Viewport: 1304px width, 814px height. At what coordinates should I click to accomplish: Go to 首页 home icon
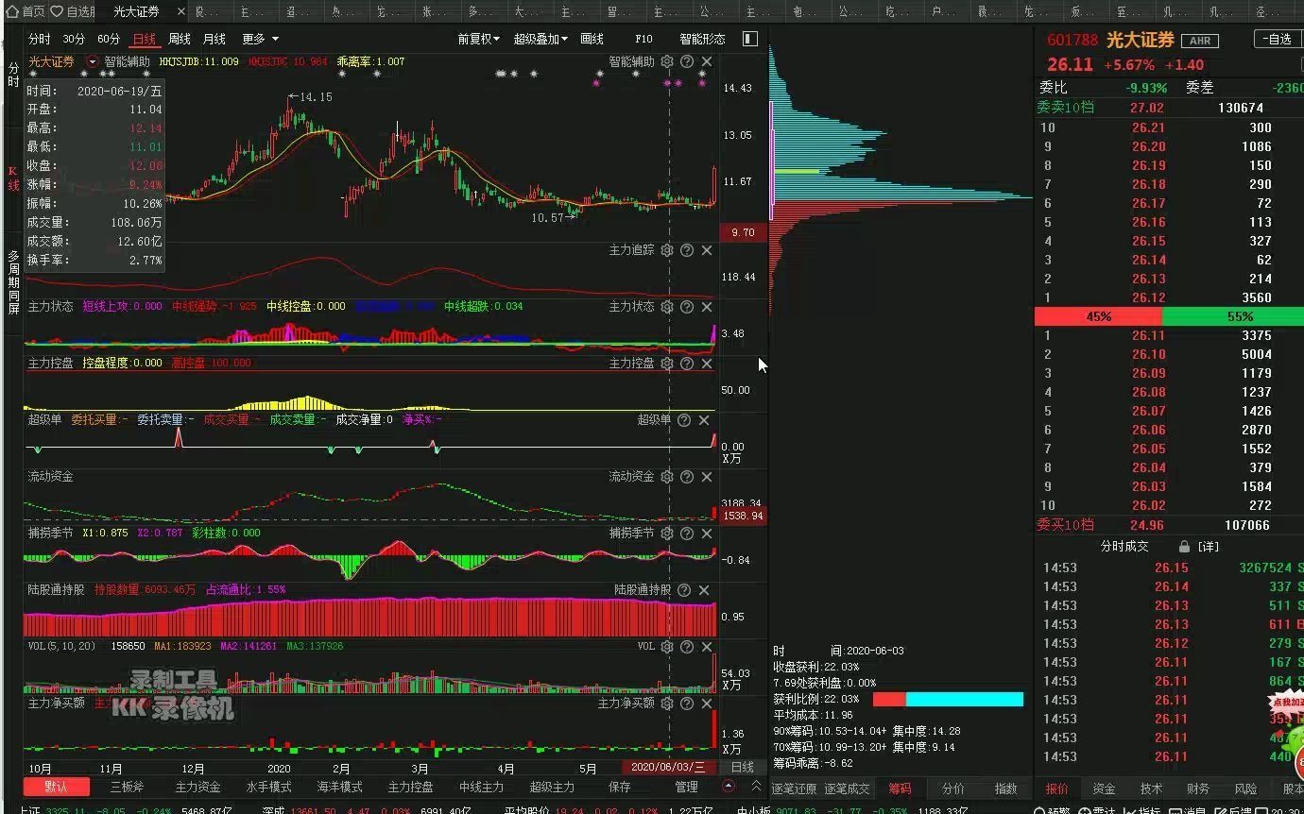(26, 11)
